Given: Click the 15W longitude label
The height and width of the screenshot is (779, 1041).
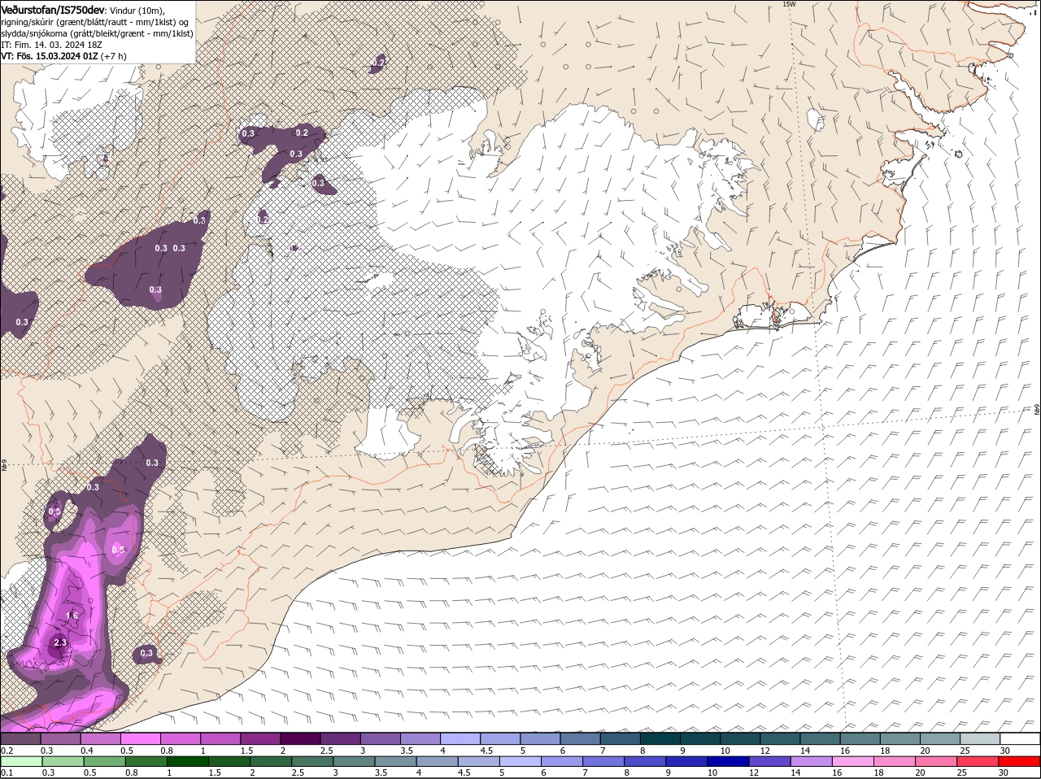Looking at the screenshot, I should coord(788,4).
